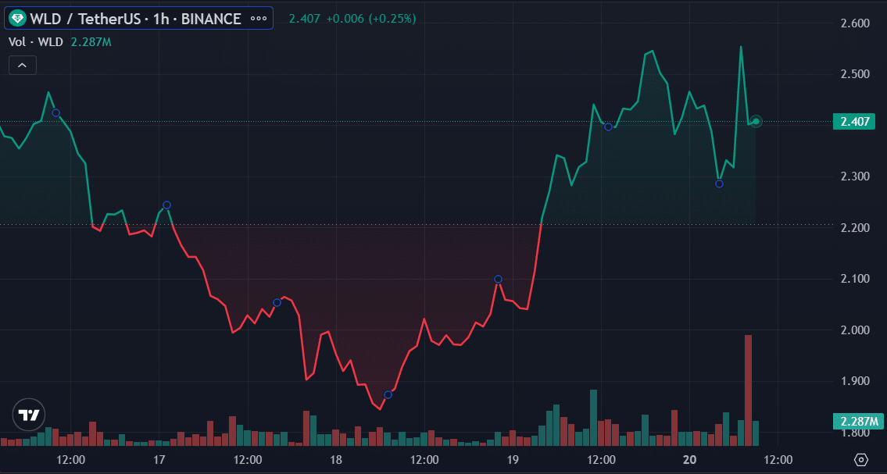Click the 1.800 price axis label

click(x=855, y=433)
